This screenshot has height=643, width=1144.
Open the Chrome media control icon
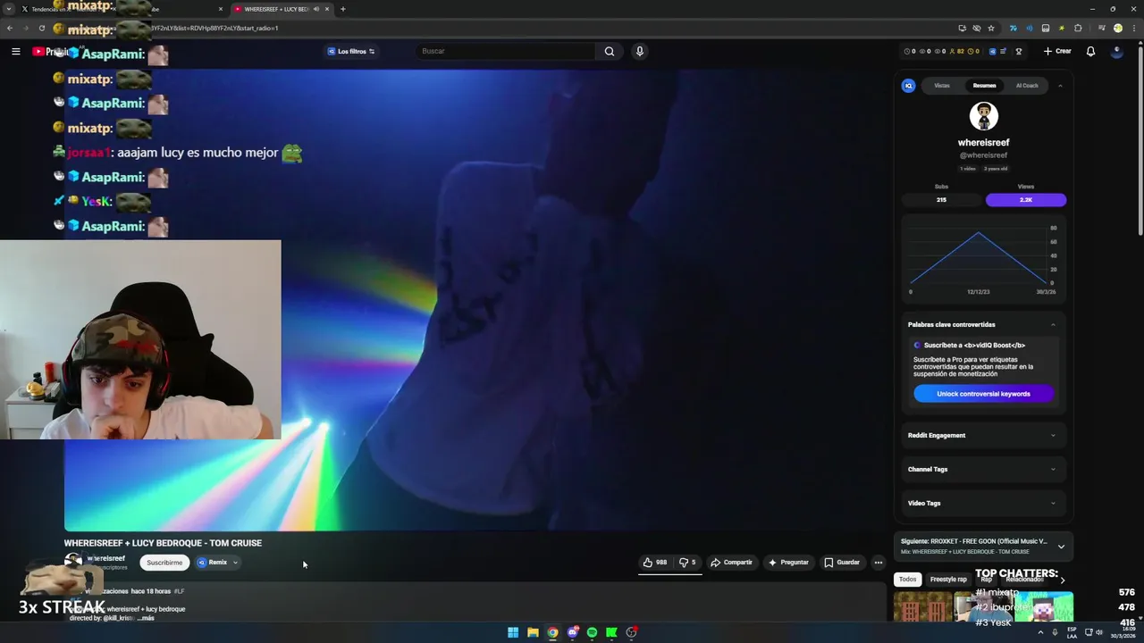click(x=1102, y=28)
